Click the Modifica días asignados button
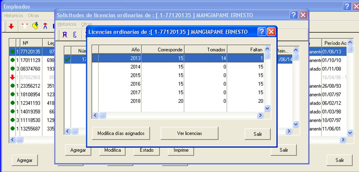The width and height of the screenshot is (359, 172). click(x=121, y=133)
